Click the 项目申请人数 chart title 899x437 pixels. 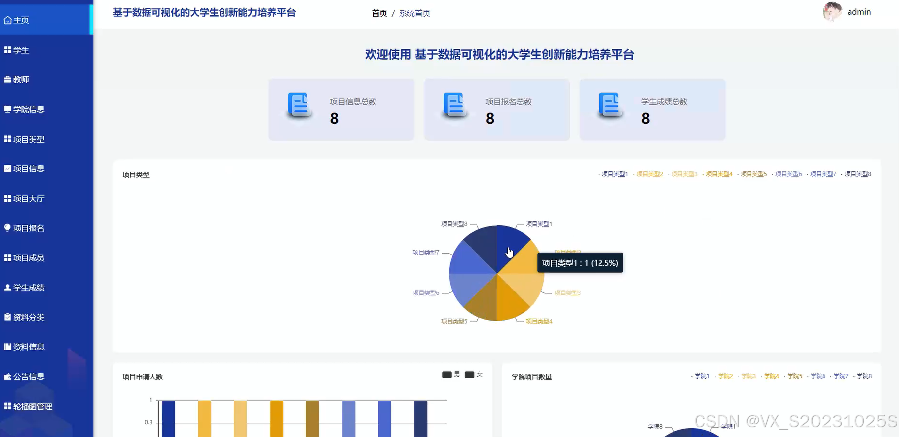(143, 377)
